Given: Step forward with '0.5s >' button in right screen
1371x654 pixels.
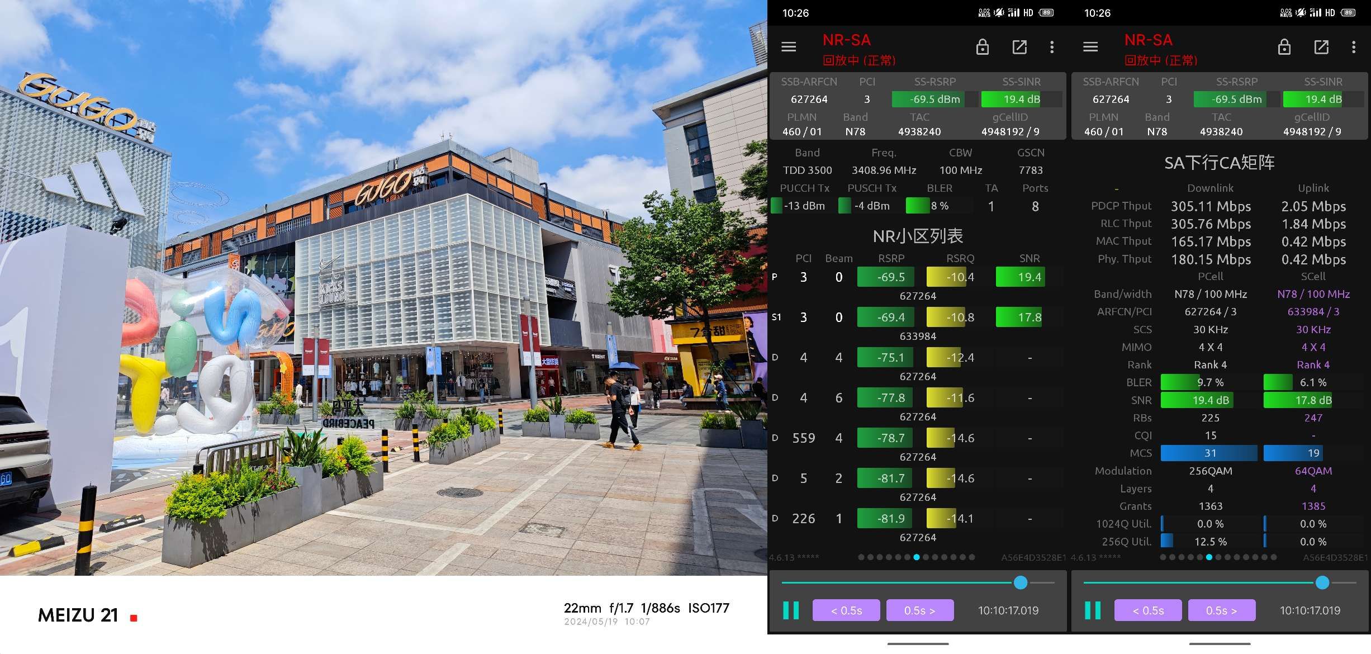Looking at the screenshot, I should coord(1222,610).
